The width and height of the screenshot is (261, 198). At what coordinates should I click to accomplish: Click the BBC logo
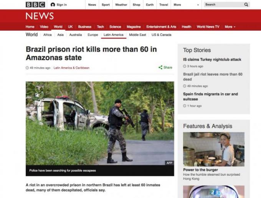35,5
